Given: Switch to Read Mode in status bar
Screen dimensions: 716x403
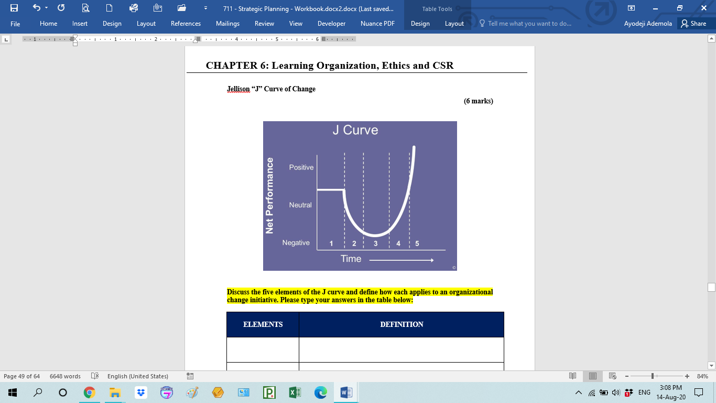Looking at the screenshot, I should (x=572, y=376).
